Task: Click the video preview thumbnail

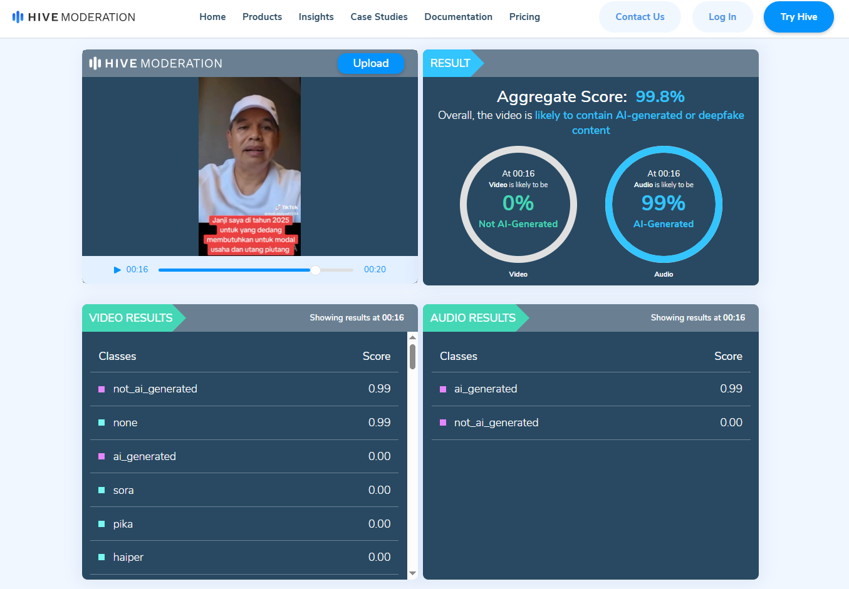Action: coord(249,166)
